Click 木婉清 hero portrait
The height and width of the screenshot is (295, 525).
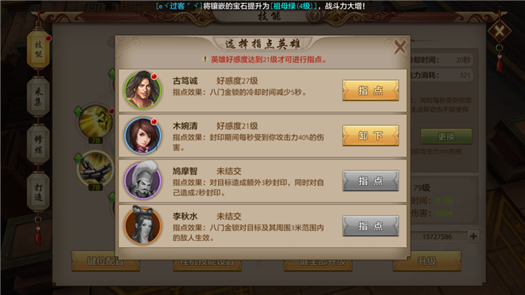point(143,135)
